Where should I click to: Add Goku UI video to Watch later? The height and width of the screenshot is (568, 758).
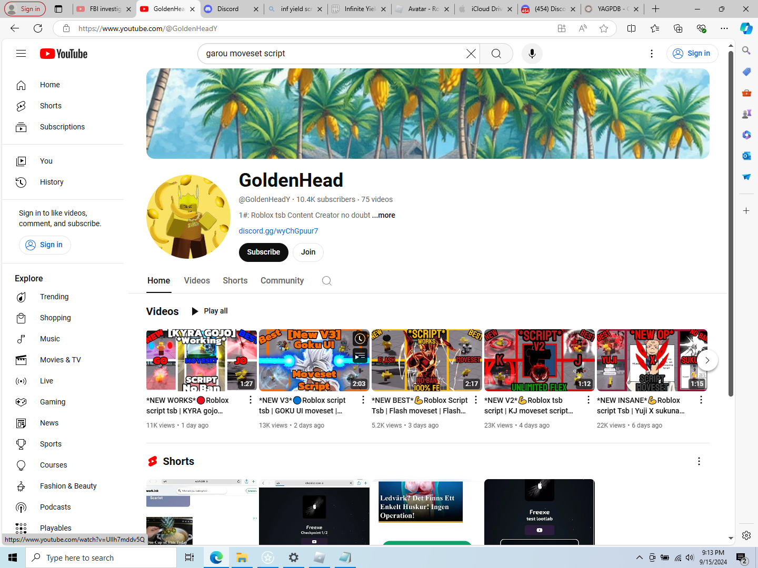coord(360,339)
